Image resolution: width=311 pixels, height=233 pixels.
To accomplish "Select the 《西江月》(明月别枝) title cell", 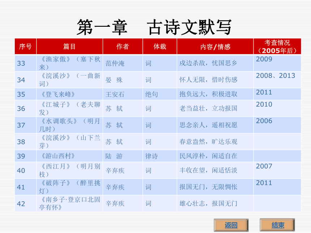I will click(x=70, y=170).
